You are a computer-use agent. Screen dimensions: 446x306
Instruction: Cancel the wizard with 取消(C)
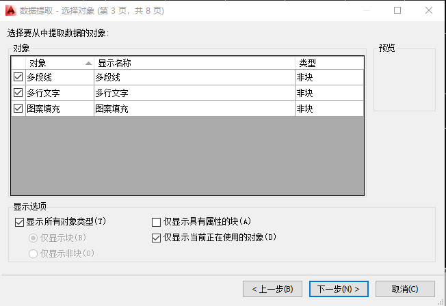405,289
